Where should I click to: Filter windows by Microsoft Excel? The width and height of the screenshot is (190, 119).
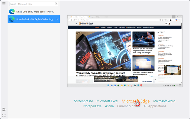click(x=107, y=101)
